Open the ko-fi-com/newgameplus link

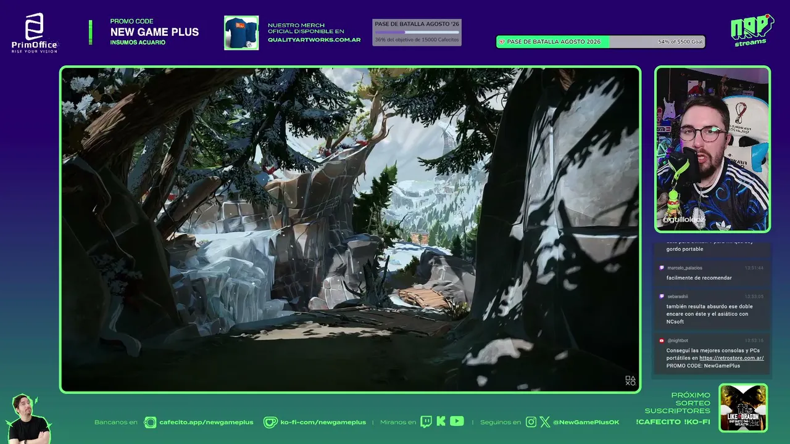pyautogui.click(x=323, y=422)
